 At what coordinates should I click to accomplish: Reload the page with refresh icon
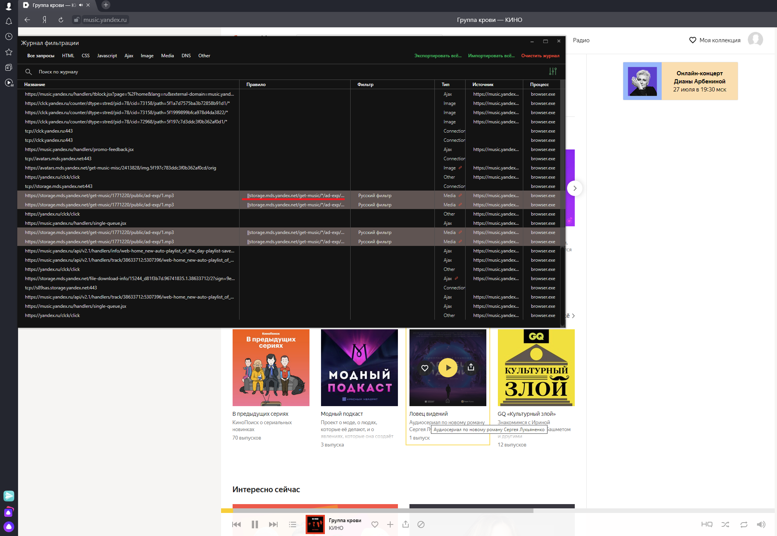pyautogui.click(x=61, y=20)
